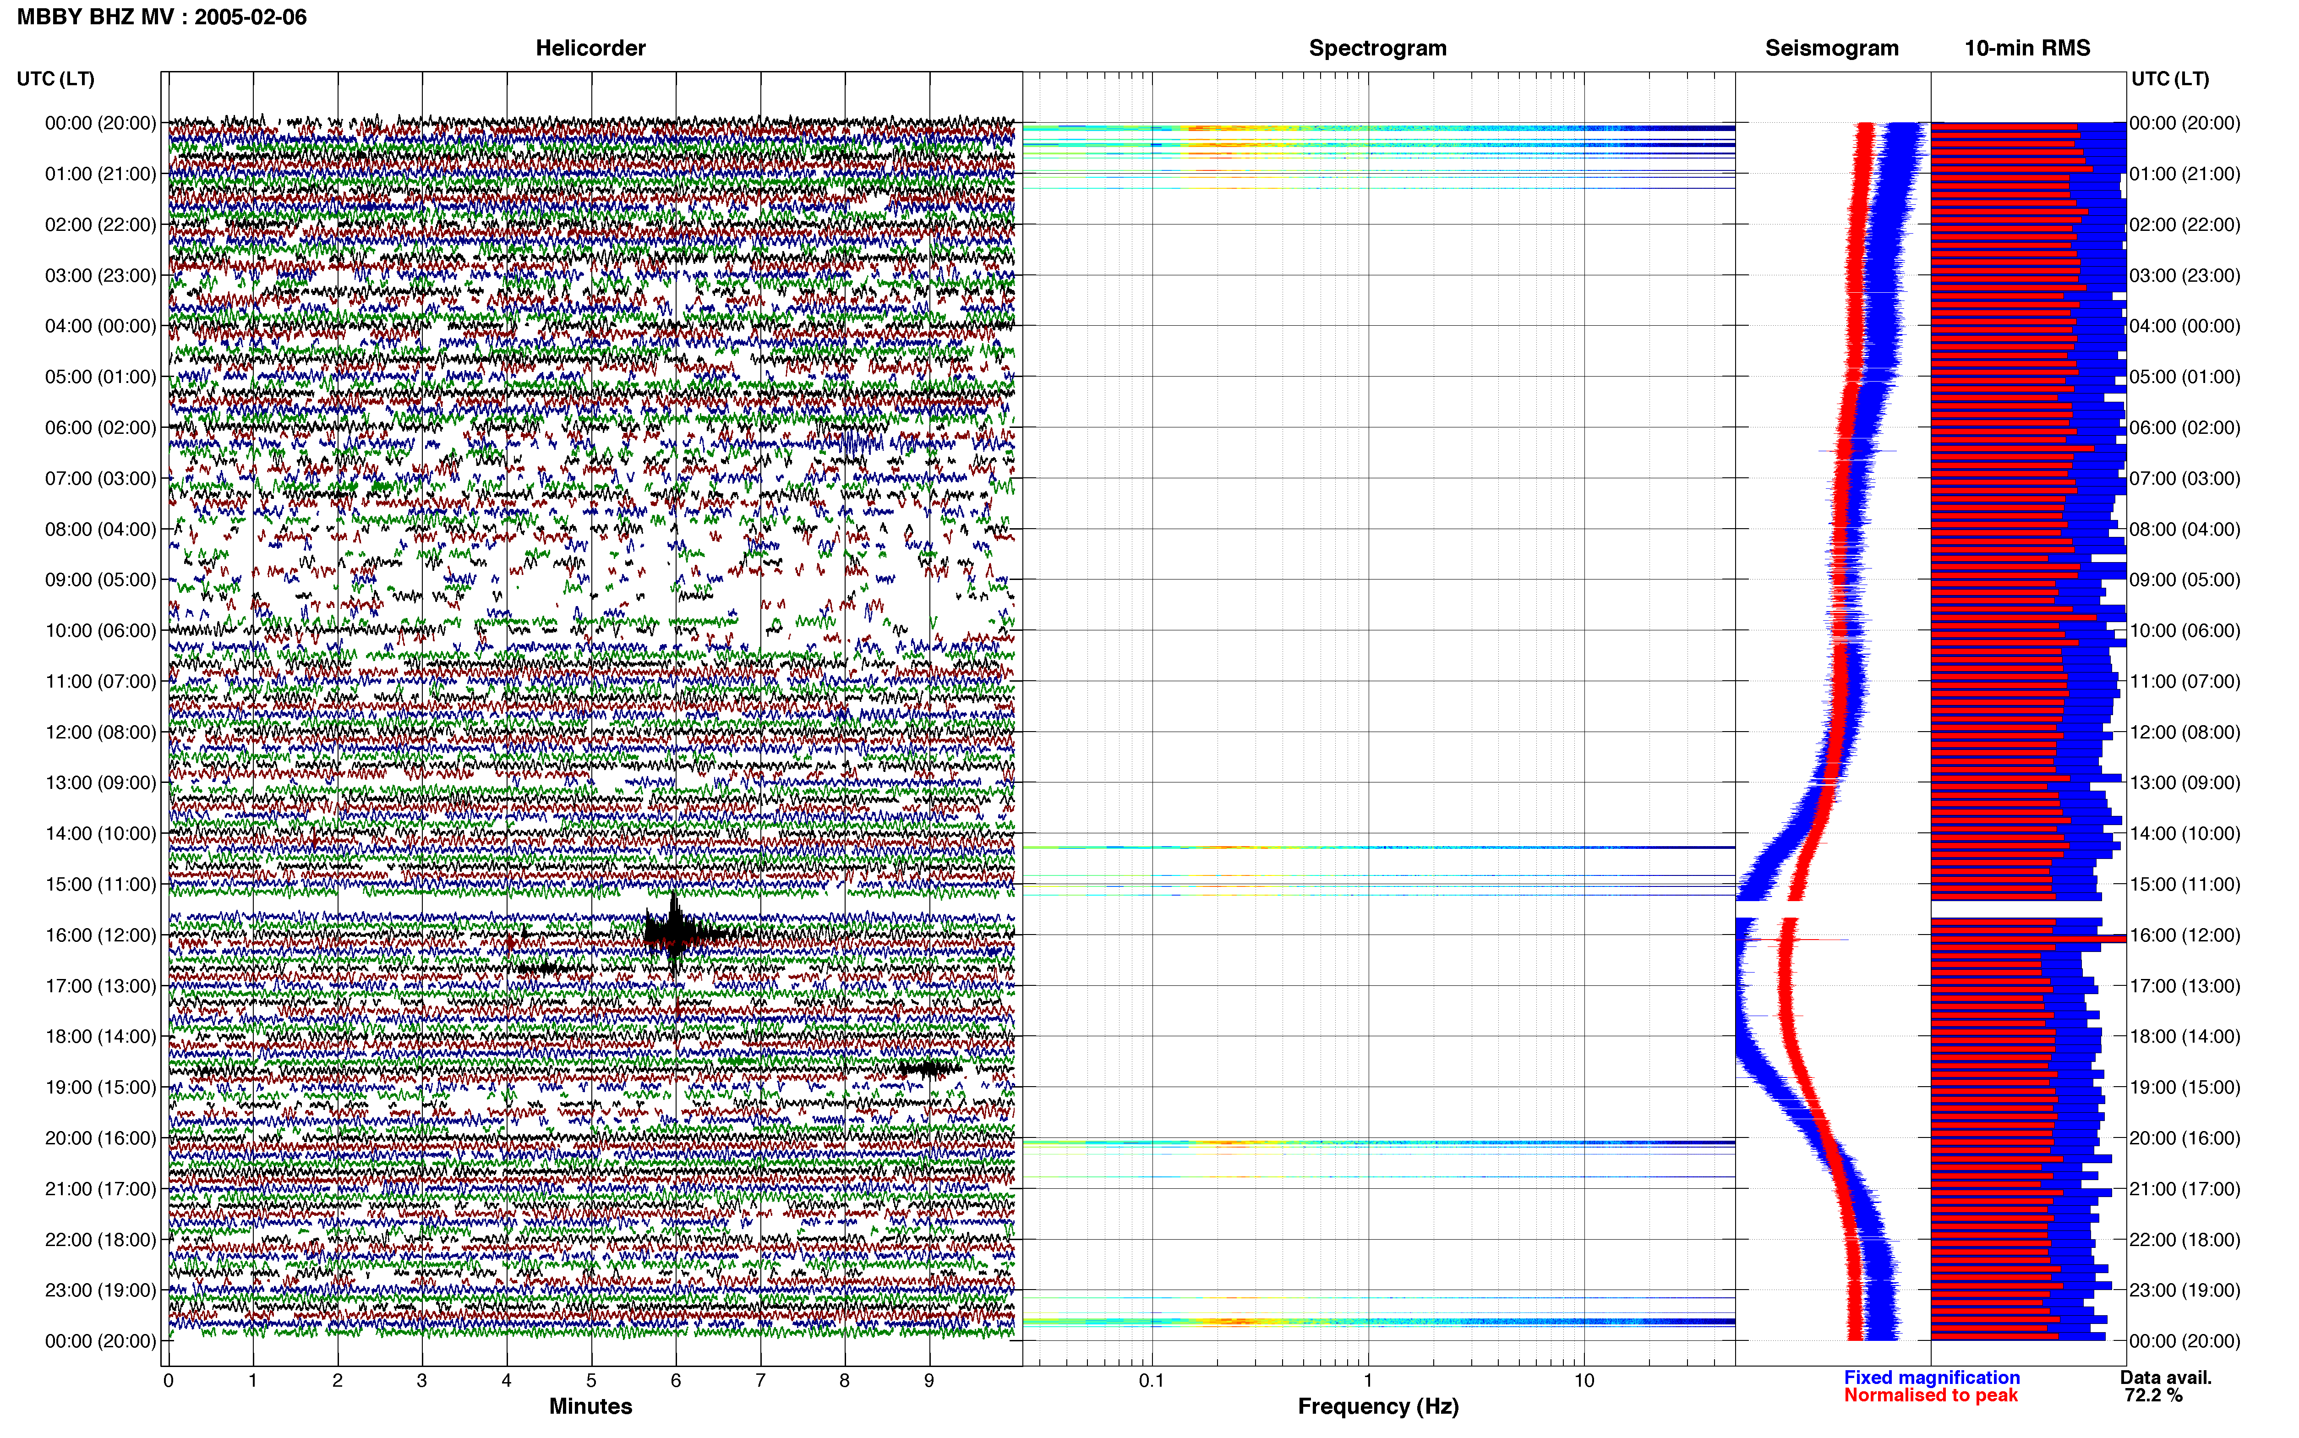Screen dimensions: 2299x1438
Task: Click the red 'Normalised to peak' legend text
Action: (1931, 1395)
